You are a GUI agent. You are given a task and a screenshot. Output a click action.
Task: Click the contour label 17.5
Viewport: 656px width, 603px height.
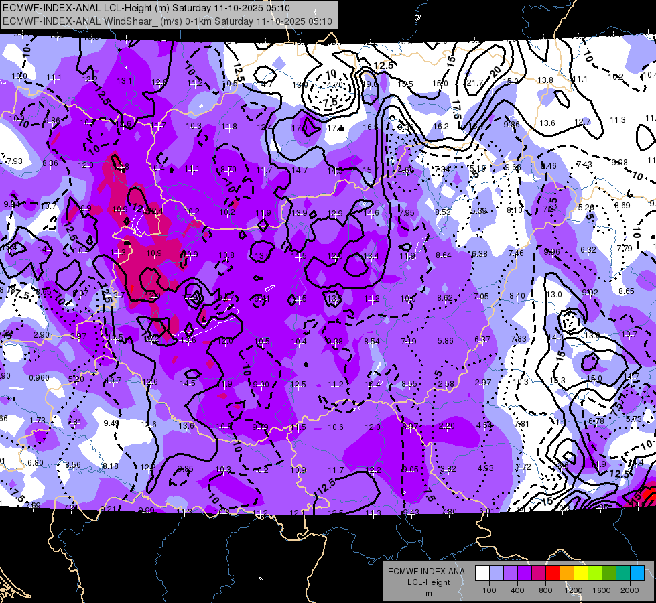tap(456, 110)
